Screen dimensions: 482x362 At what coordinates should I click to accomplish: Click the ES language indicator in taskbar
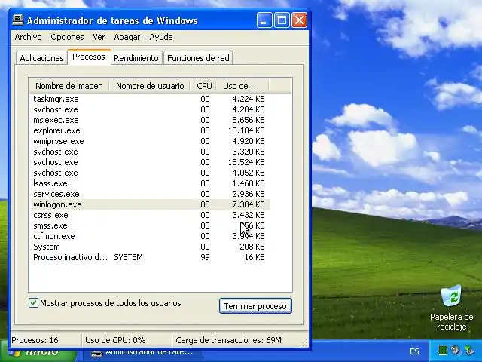coord(414,351)
